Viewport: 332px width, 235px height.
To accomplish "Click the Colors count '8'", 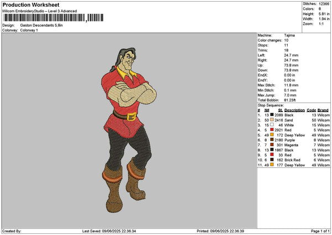I will [x=320, y=9].
